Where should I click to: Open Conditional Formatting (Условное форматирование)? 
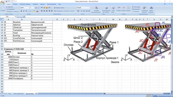point(97,9)
